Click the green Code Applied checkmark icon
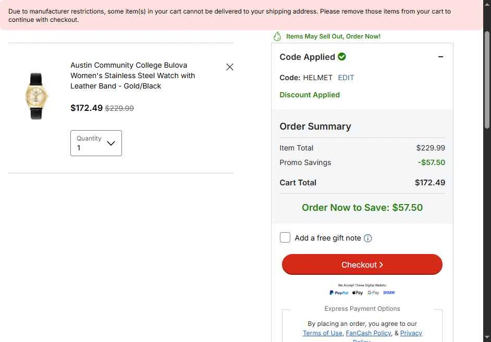The height and width of the screenshot is (342, 491). (x=342, y=57)
